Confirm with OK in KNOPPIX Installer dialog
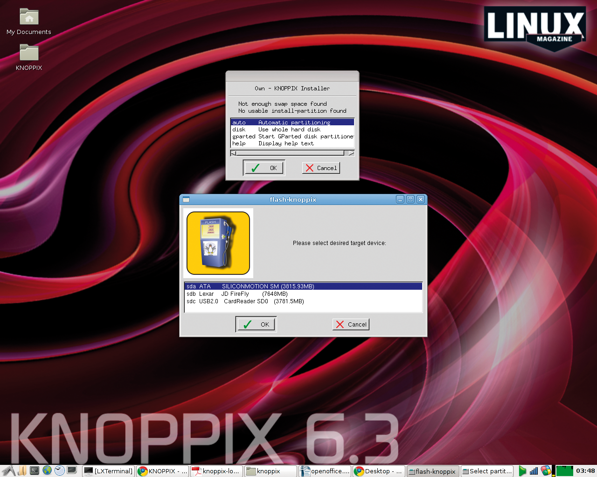 pos(264,168)
